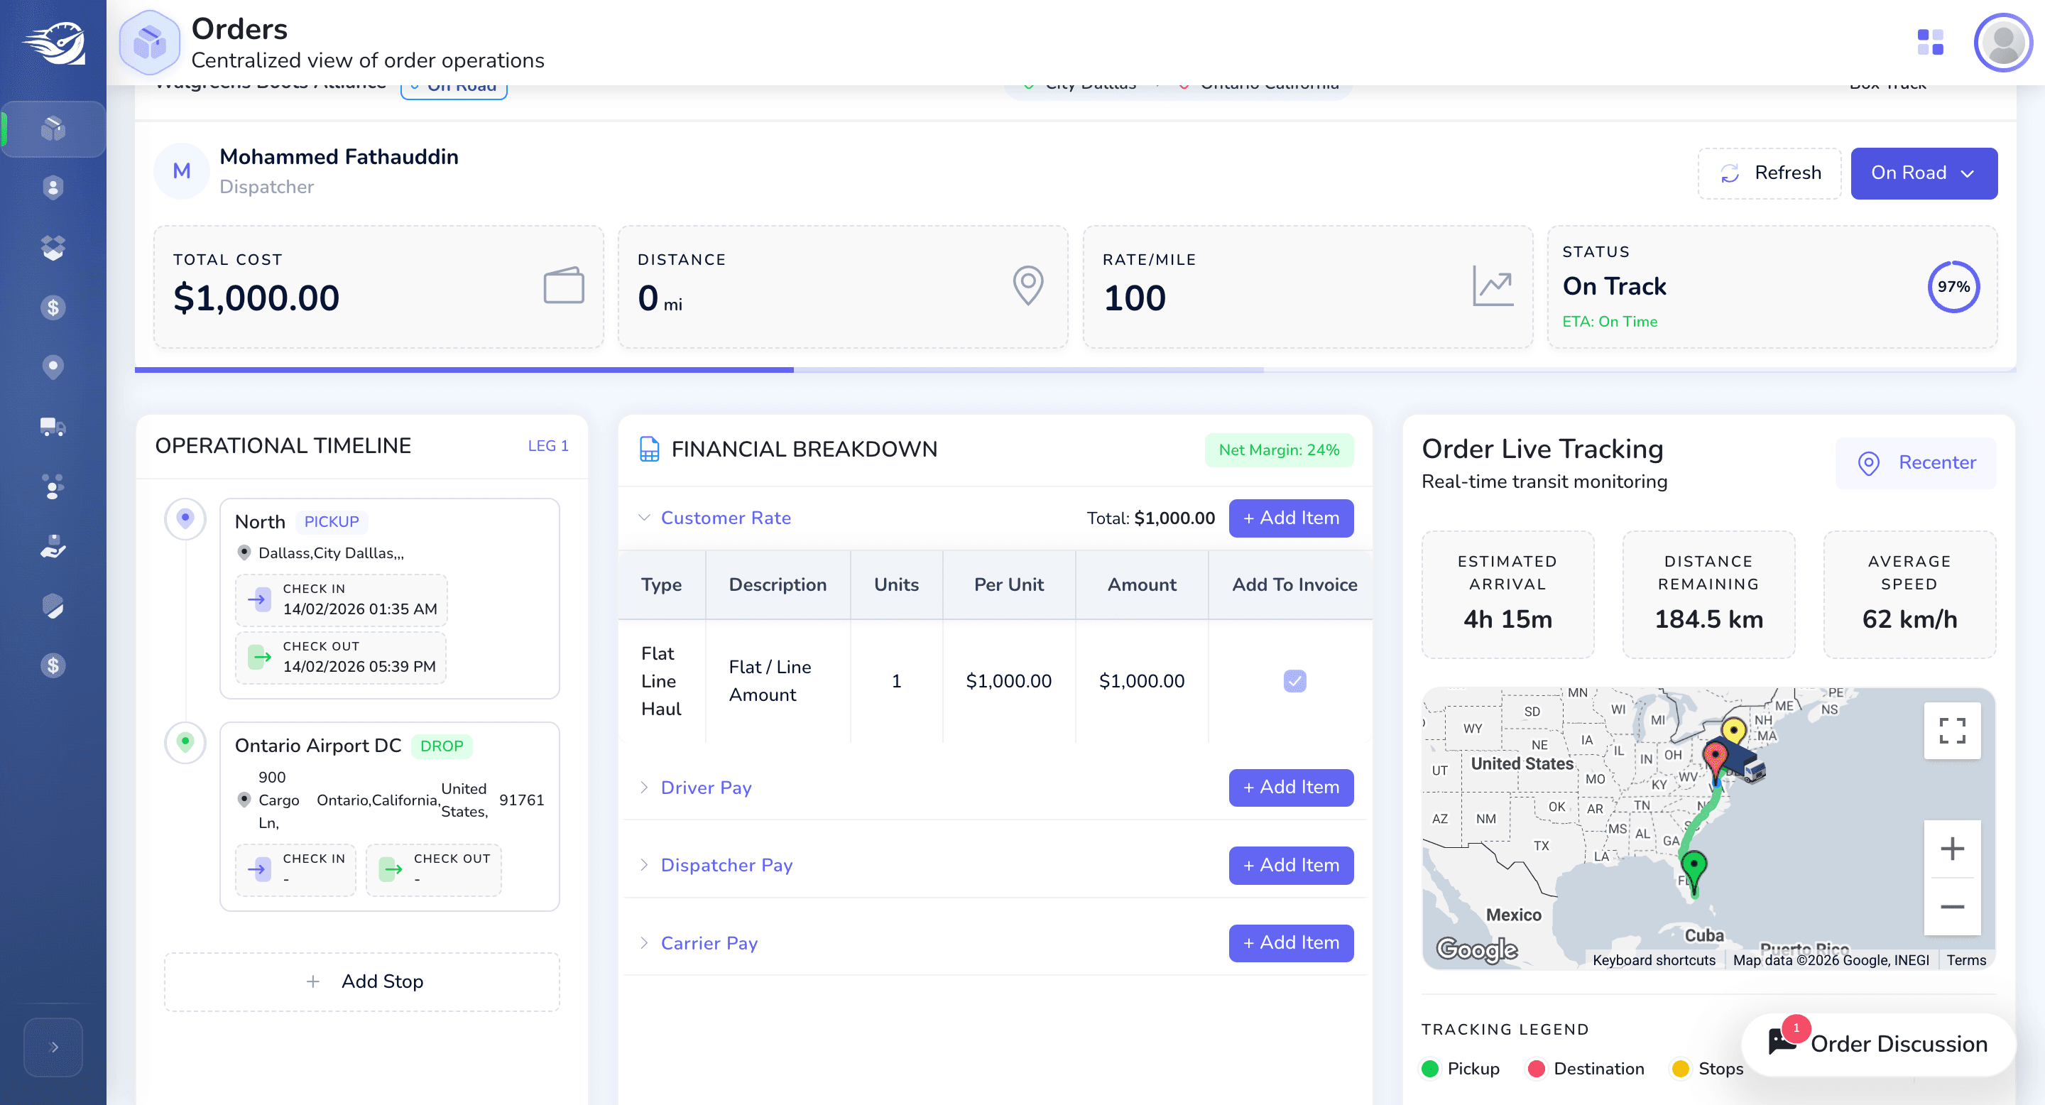Click Add Stop in operational timeline
Image resolution: width=2045 pixels, height=1105 pixels.
click(362, 982)
